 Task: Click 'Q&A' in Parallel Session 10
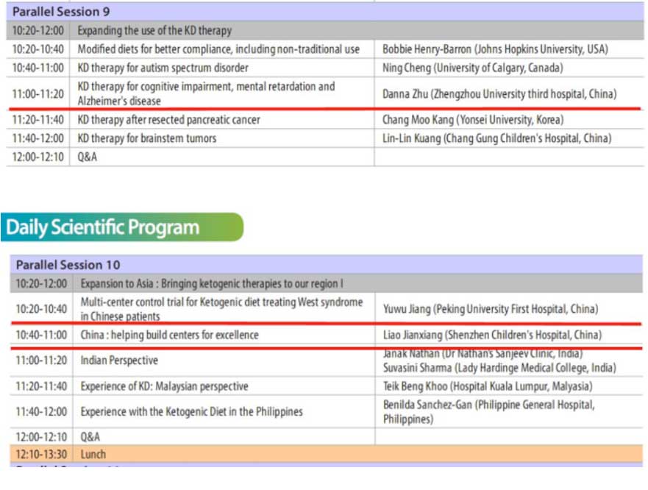tap(90, 437)
